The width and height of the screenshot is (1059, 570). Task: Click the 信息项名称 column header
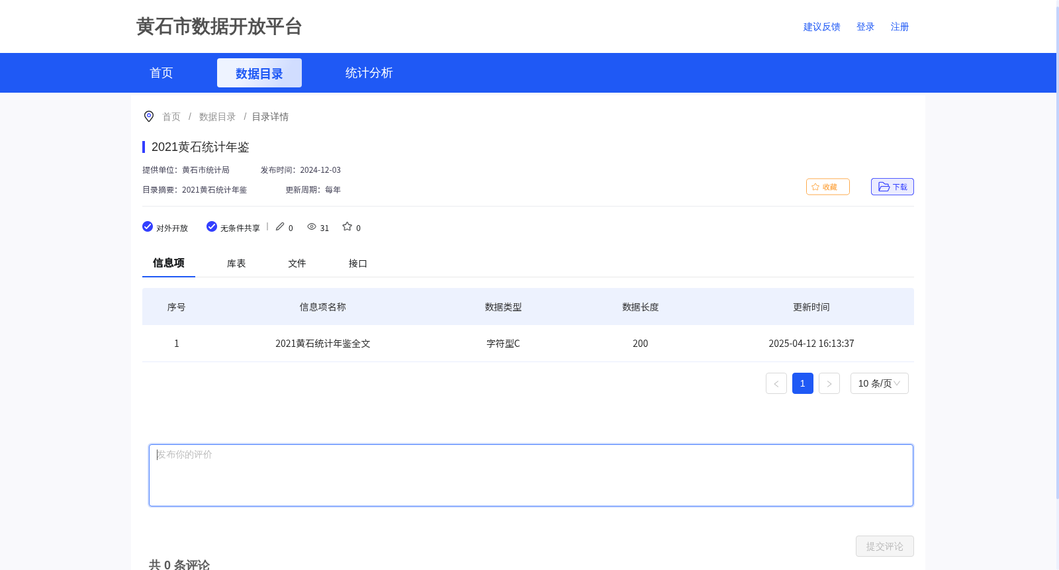click(x=323, y=307)
